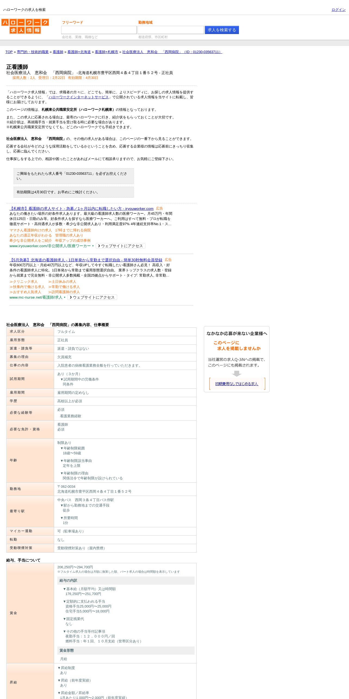
Task: Go to TOP breadcrumb link
Action: [x=9, y=52]
